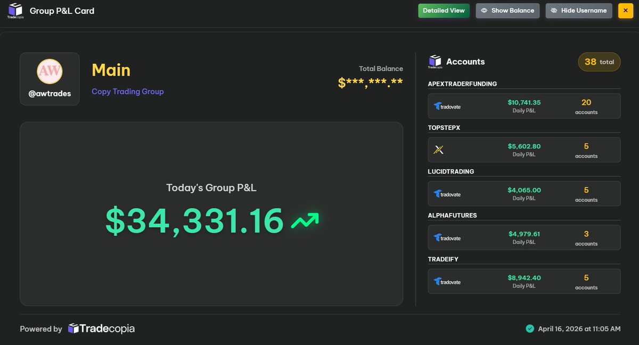Click Tradovate logo in LUCIDTRADING row
Viewport: 639px width, 345px height.
447,194
